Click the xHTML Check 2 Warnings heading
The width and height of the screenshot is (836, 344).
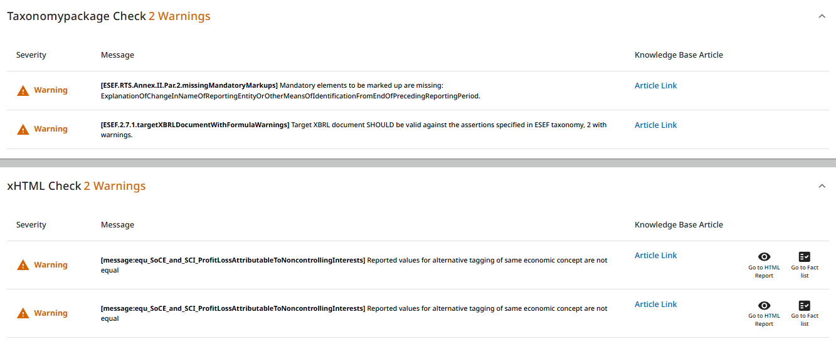coord(77,186)
